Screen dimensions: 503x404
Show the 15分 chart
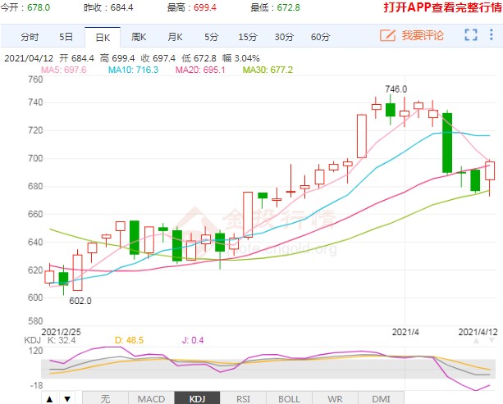(x=248, y=37)
